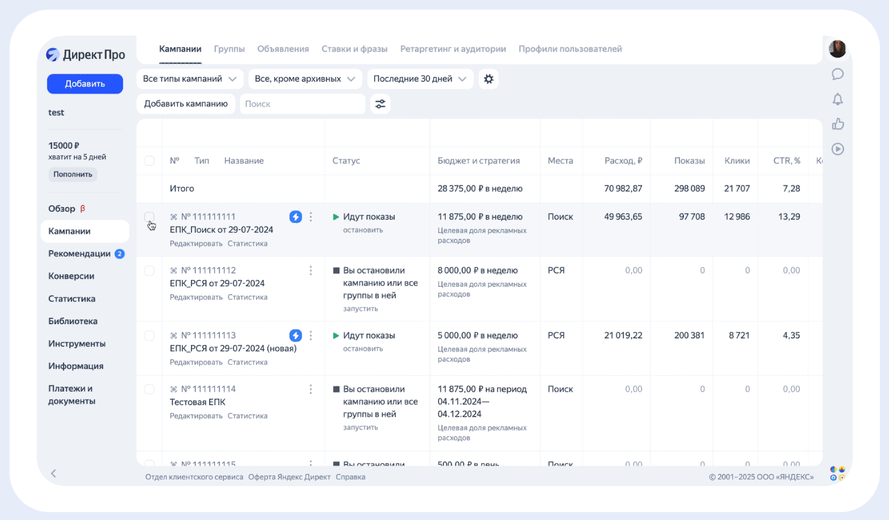Toggle the select-all checkbox in table header

(x=150, y=161)
